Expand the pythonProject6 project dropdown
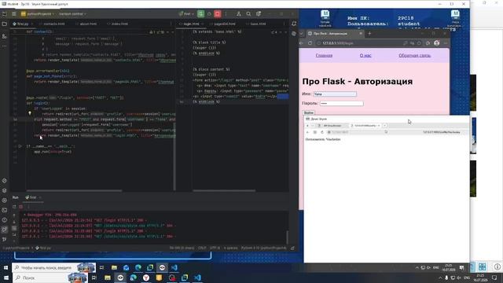 [x=38, y=14]
